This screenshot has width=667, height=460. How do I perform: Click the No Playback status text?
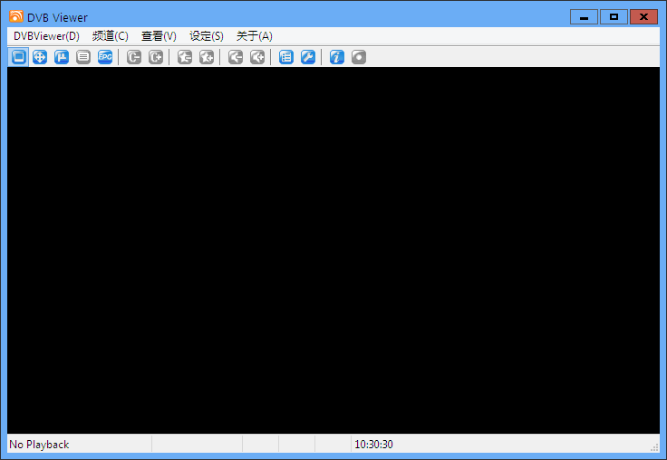point(39,445)
